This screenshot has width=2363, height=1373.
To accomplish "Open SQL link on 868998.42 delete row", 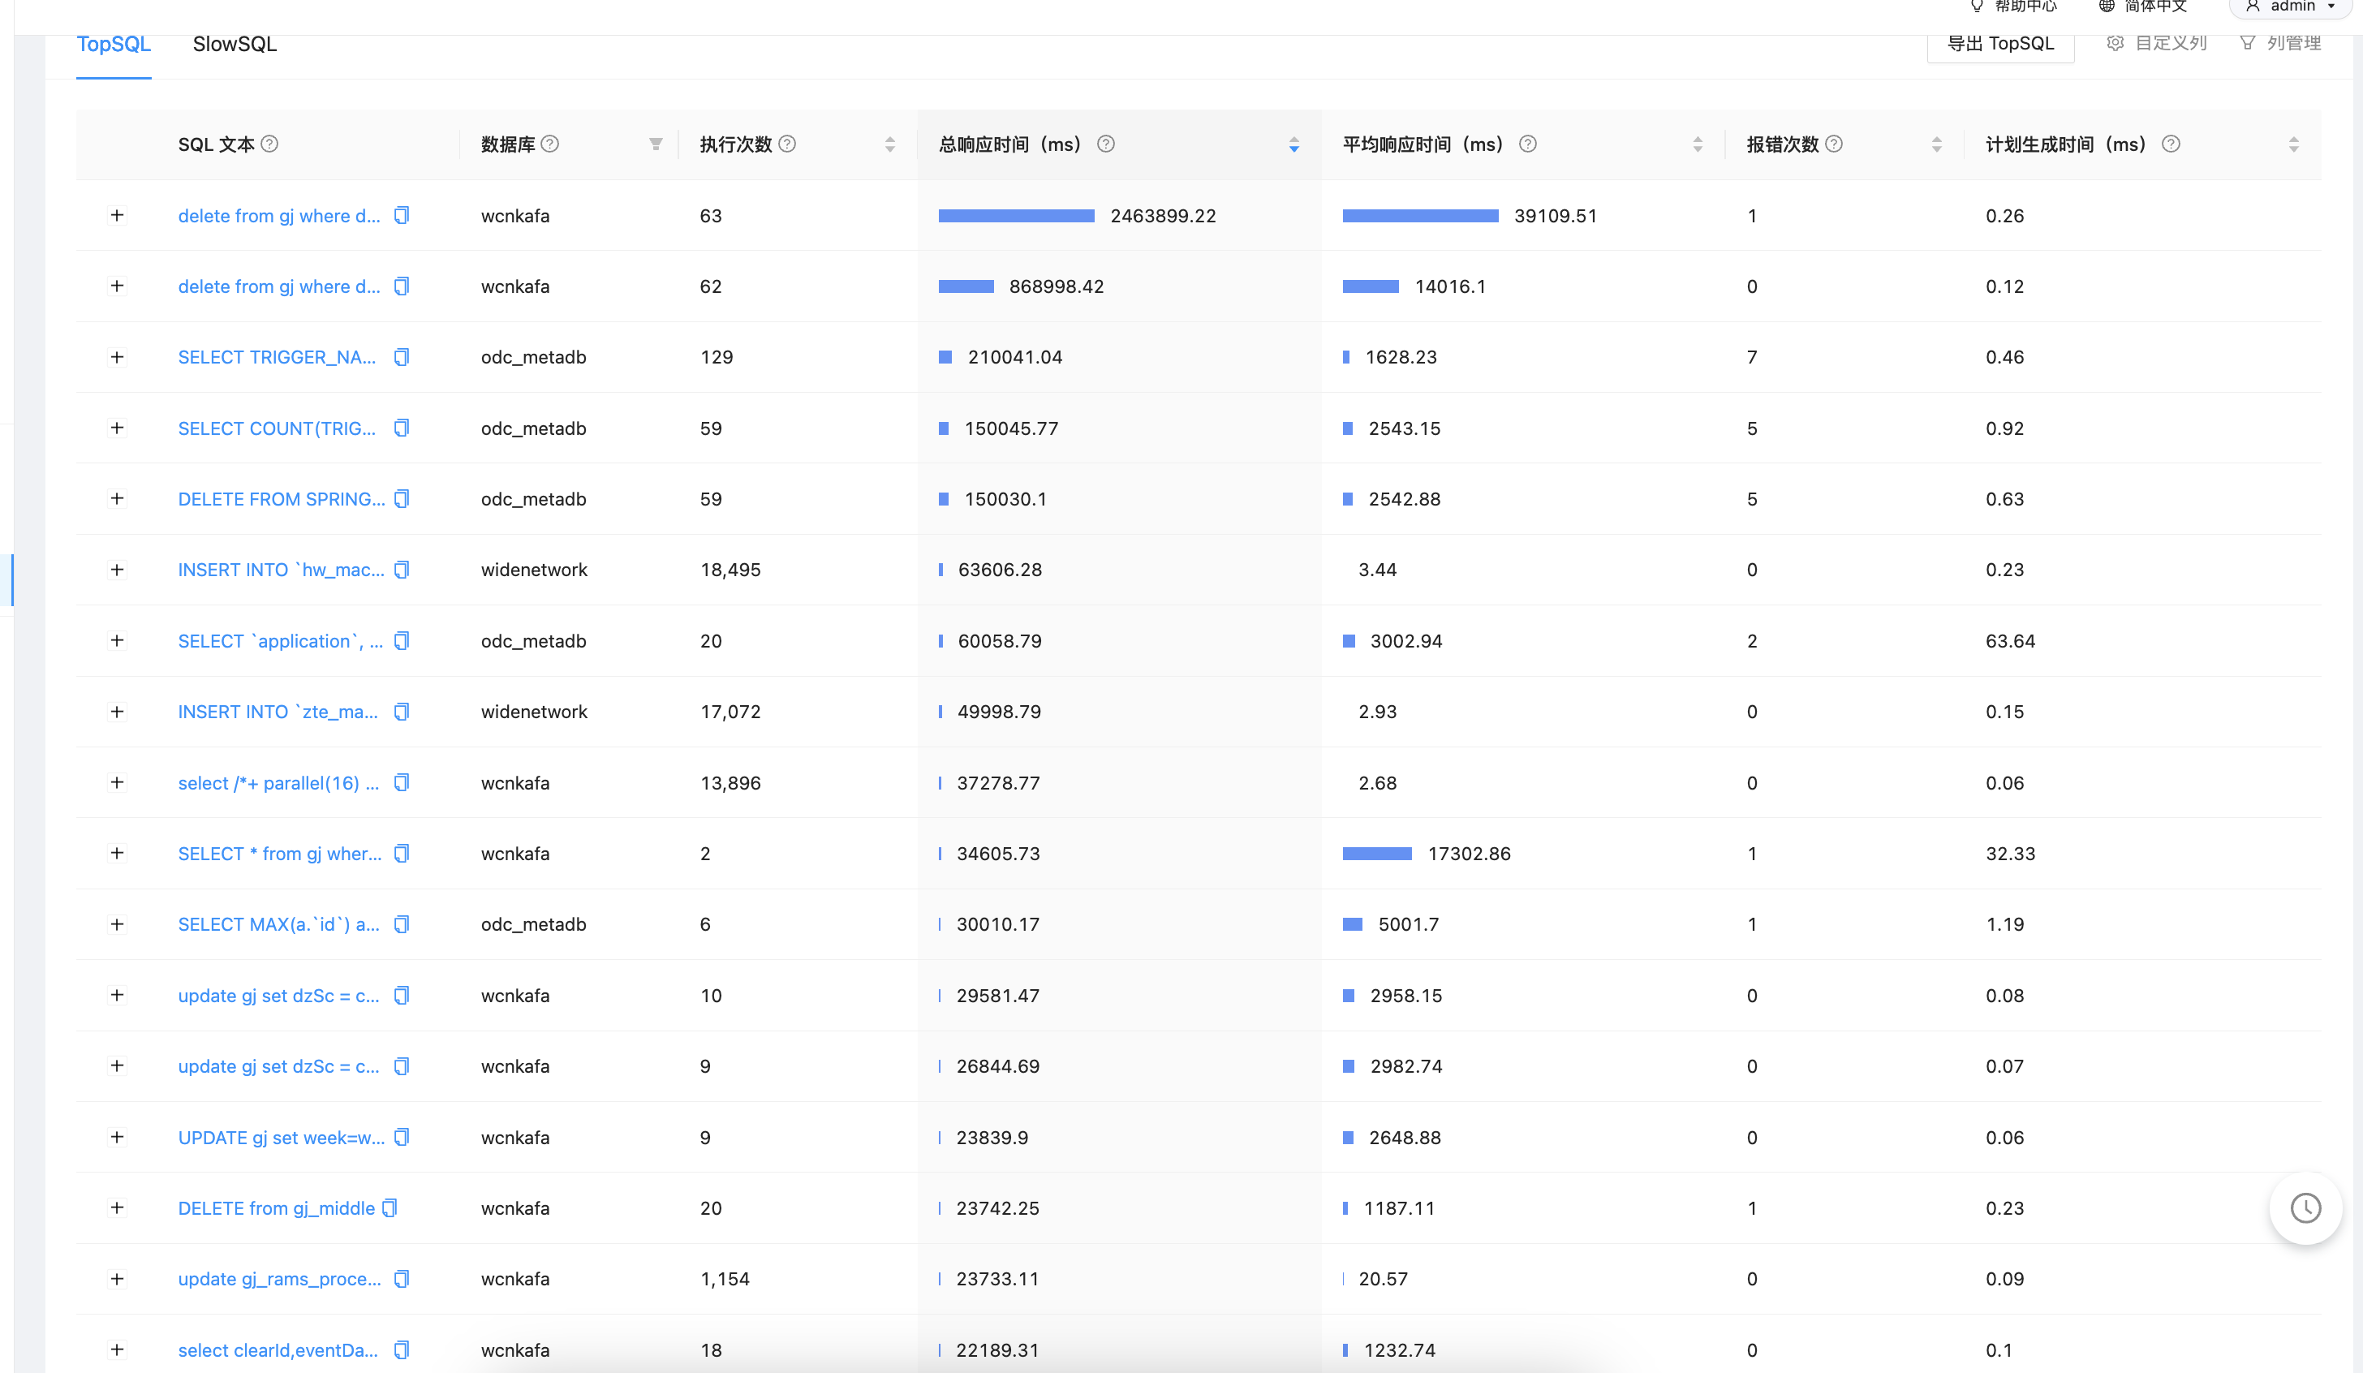I will click(x=279, y=286).
